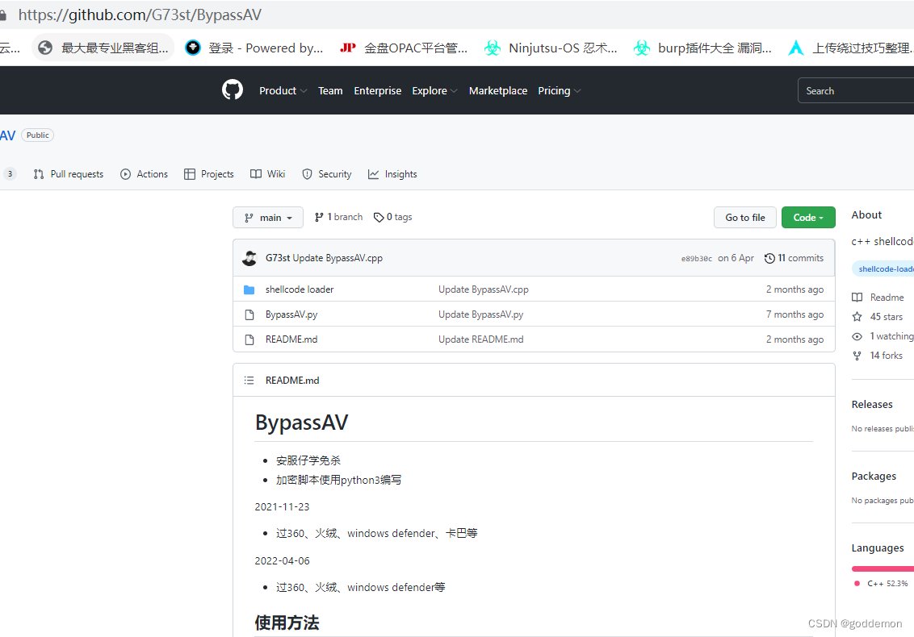Open README table of contents list icon
914x637 pixels.
pyautogui.click(x=249, y=381)
